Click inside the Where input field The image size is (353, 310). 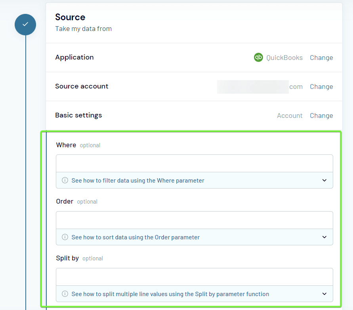(194, 163)
